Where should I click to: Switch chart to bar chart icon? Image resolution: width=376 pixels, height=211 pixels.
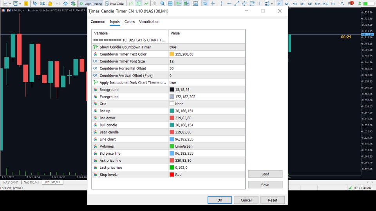pyautogui.click(x=131, y=4)
